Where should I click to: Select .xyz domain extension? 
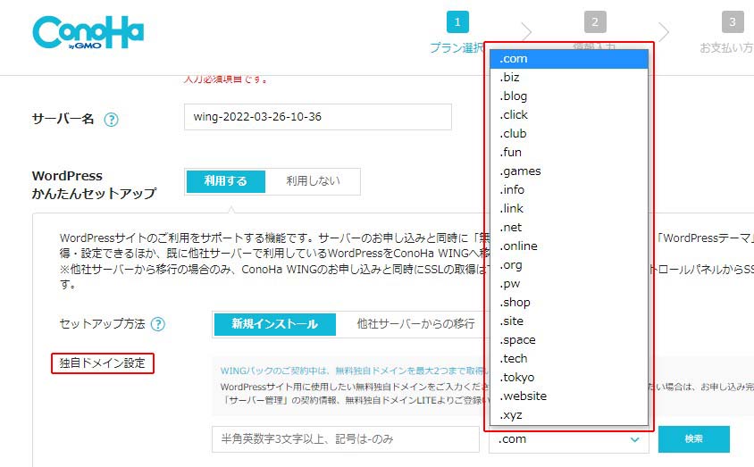[569, 414]
